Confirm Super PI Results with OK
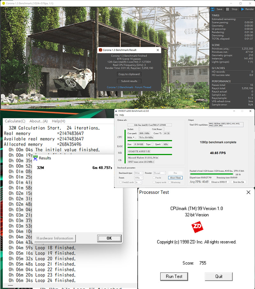The image size is (255, 289). [x=109, y=238]
